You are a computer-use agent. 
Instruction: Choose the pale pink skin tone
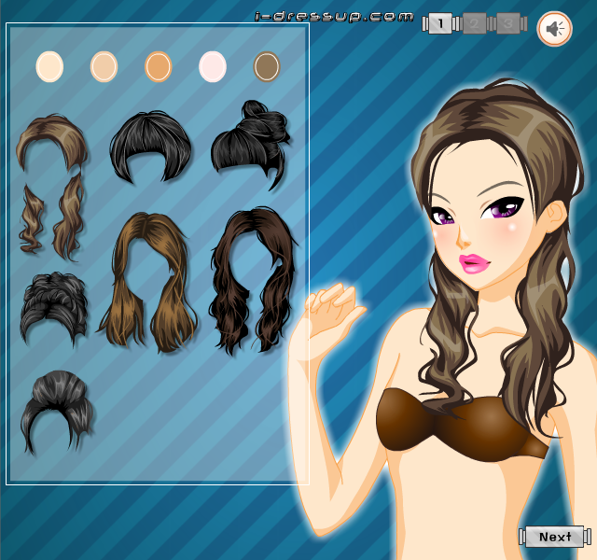tap(213, 66)
